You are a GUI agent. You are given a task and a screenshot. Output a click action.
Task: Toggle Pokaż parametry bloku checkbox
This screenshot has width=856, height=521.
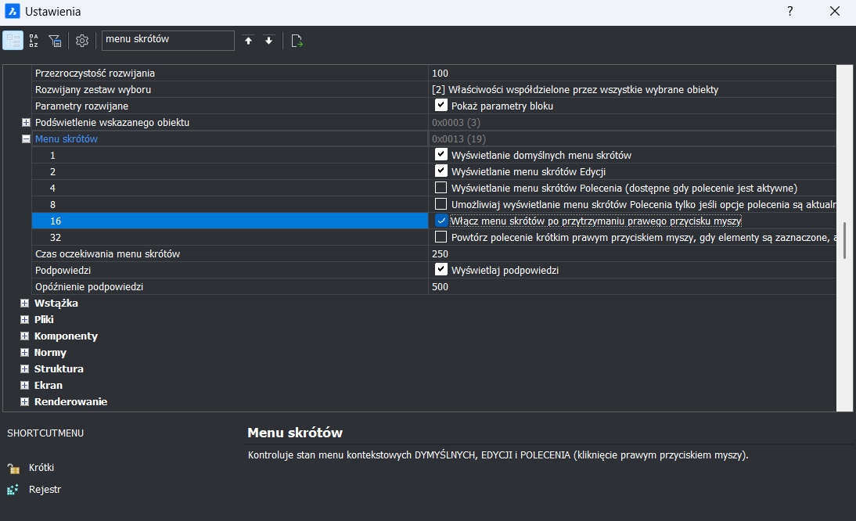[441, 106]
